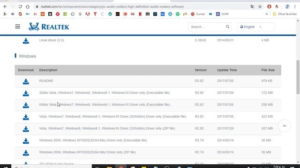Click the 64bits Vista driver description
The image size is (300, 168).
[105, 105]
